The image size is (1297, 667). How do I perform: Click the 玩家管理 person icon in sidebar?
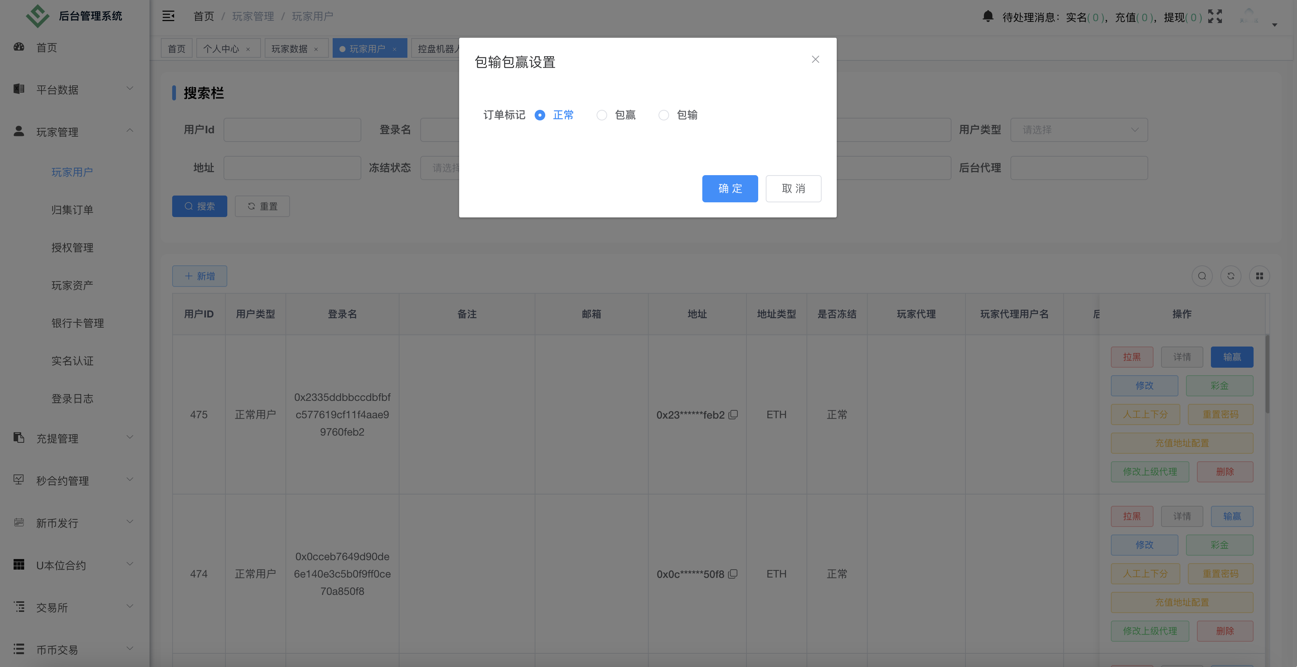[19, 131]
